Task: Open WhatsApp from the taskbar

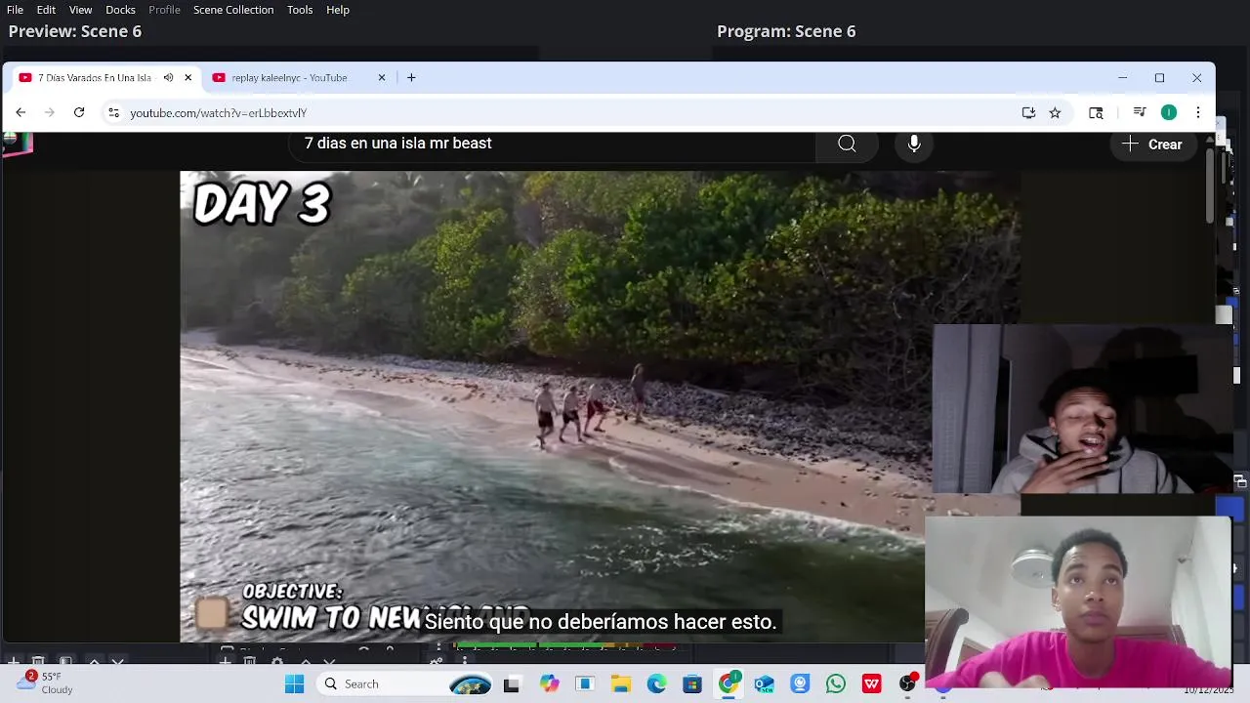Action: tap(836, 683)
